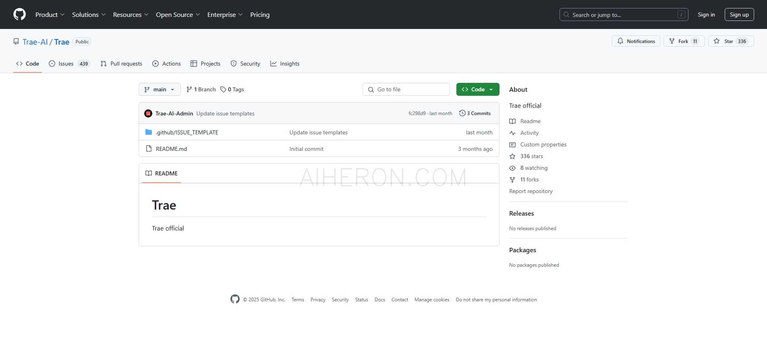Image resolution: width=767 pixels, height=354 pixels.
Task: Click the file icon for README.md
Action: pyautogui.click(x=149, y=148)
